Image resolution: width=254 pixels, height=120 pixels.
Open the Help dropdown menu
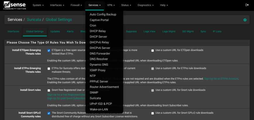[164, 5]
